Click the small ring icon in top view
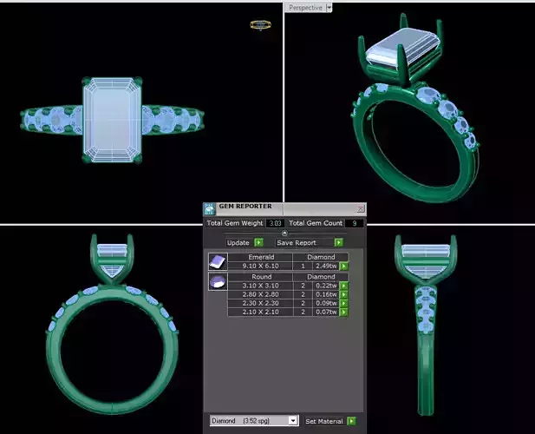 (261, 25)
